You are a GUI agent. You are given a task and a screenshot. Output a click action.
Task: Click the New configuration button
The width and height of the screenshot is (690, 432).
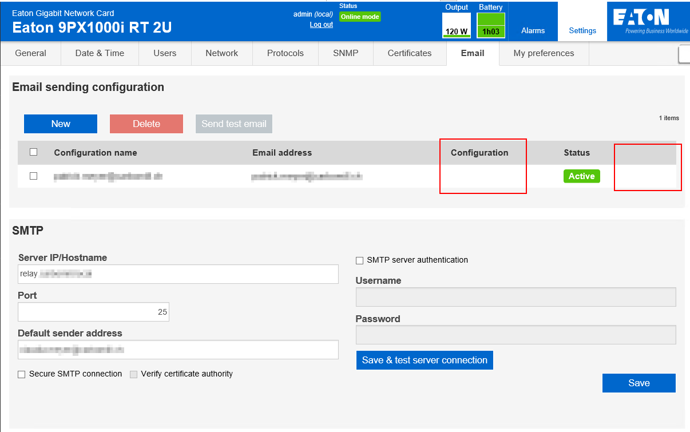point(61,124)
